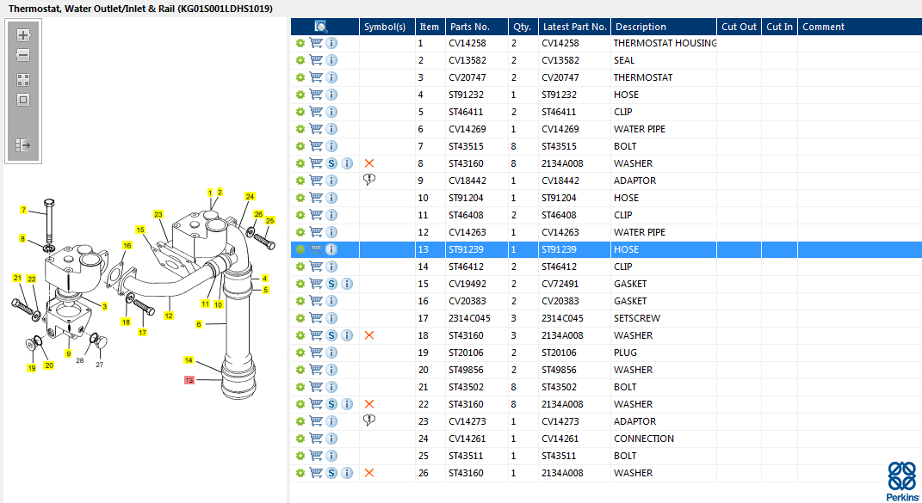Click the Description column header

point(663,27)
